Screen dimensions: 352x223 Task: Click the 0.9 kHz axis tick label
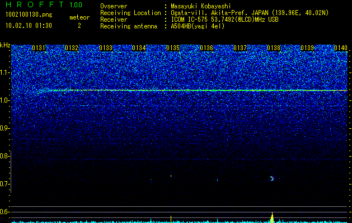click(4, 128)
